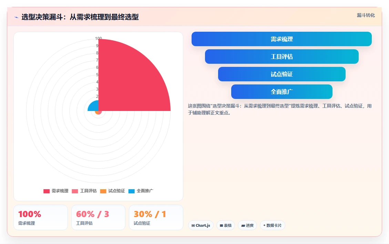Click the title 选型决策漏斗 heading
This screenshot has height=244, width=389.
[80, 17]
